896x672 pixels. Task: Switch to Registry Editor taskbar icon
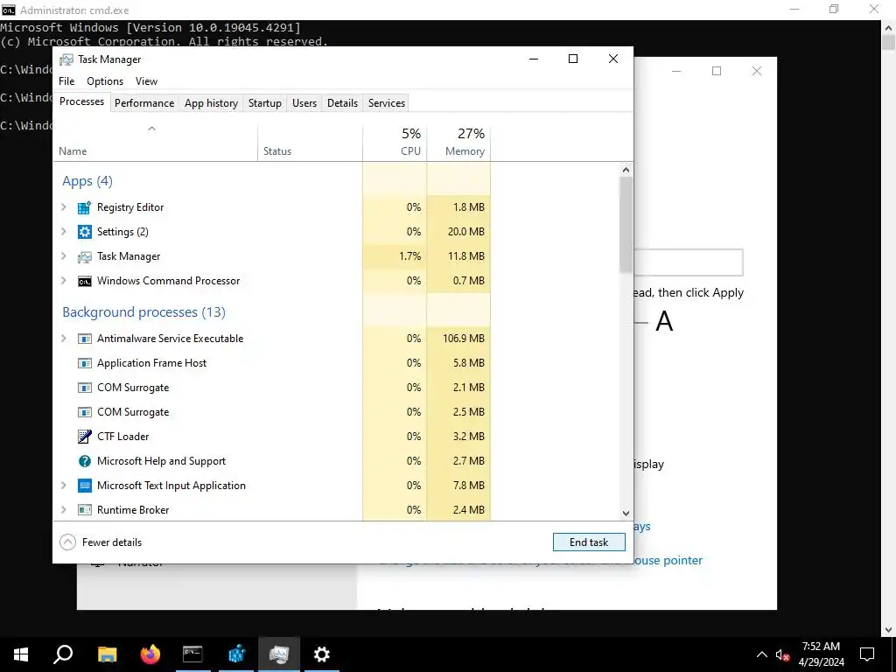(236, 654)
